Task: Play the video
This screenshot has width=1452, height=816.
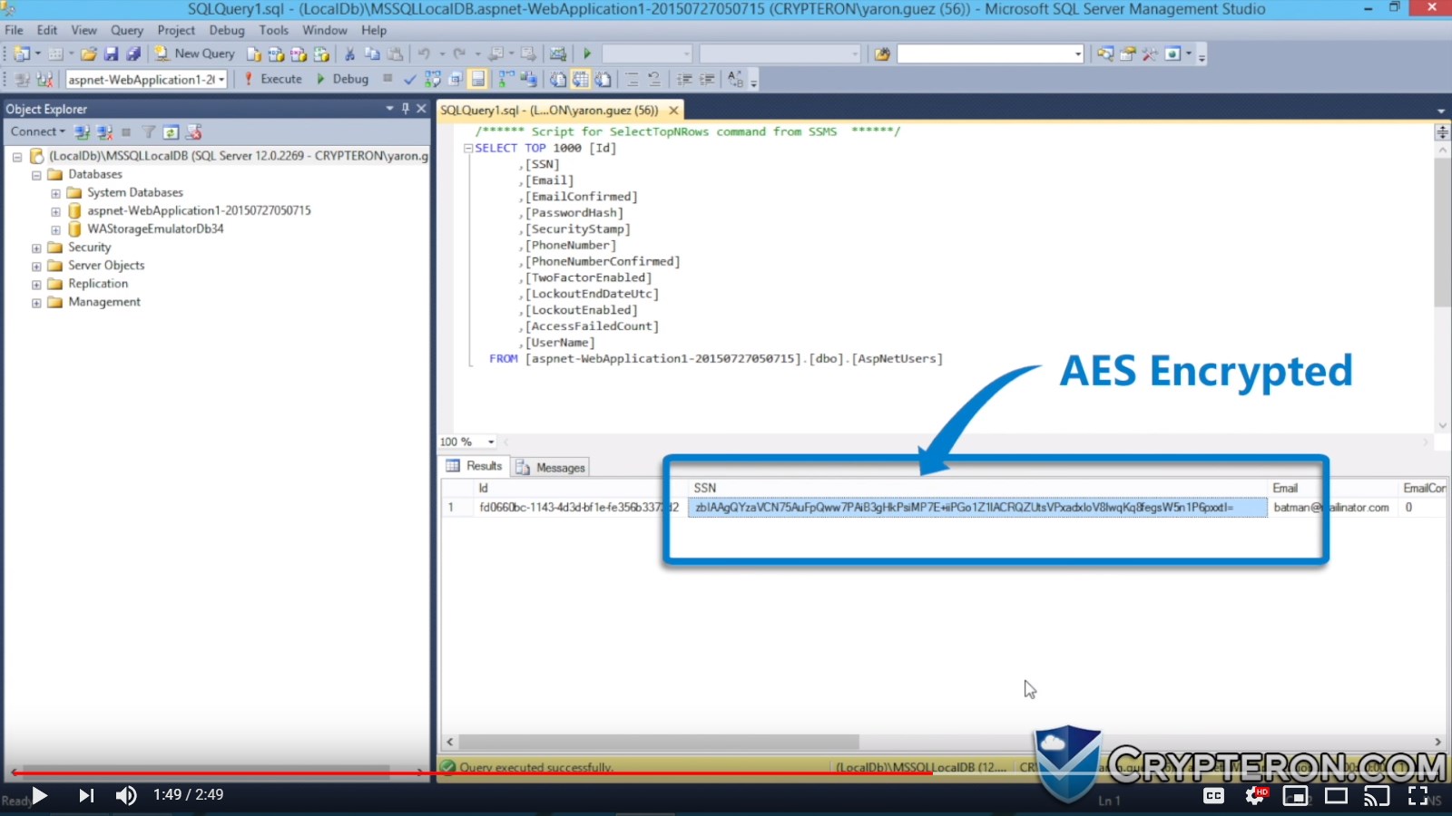Action: click(x=39, y=795)
